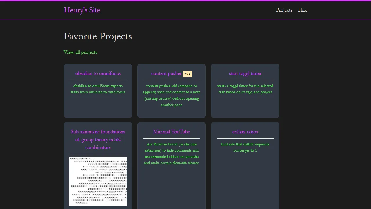This screenshot has width=371, height=209.
Task: Click the divider under "start toggl timer"
Action: point(245,80)
